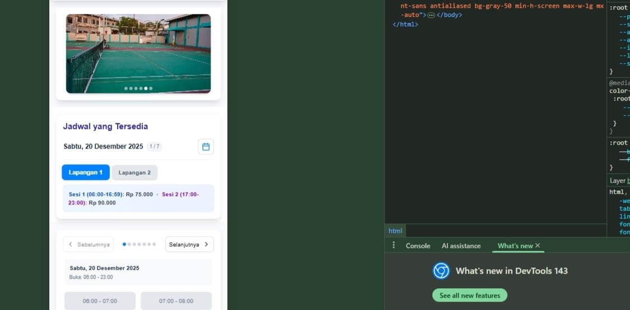Select the Lapangan 2 tab

(134, 172)
